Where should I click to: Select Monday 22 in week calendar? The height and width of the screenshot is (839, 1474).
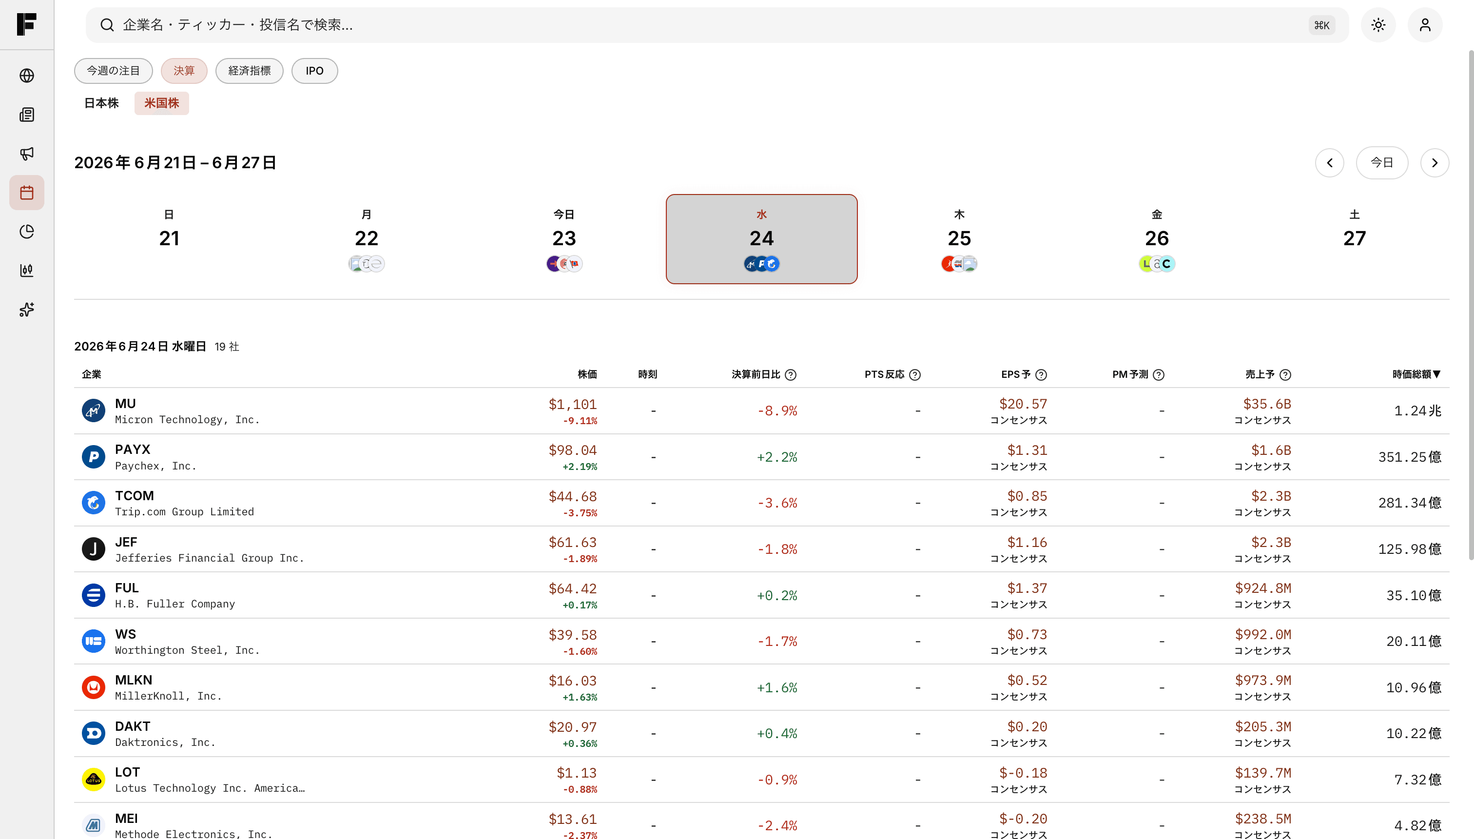coord(367,239)
